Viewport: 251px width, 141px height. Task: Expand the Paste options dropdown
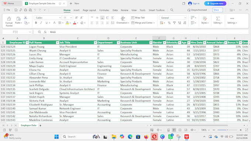[x=21, y=23]
